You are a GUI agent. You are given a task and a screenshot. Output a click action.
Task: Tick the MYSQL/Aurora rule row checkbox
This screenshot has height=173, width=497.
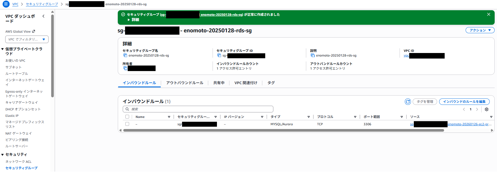[127, 124]
